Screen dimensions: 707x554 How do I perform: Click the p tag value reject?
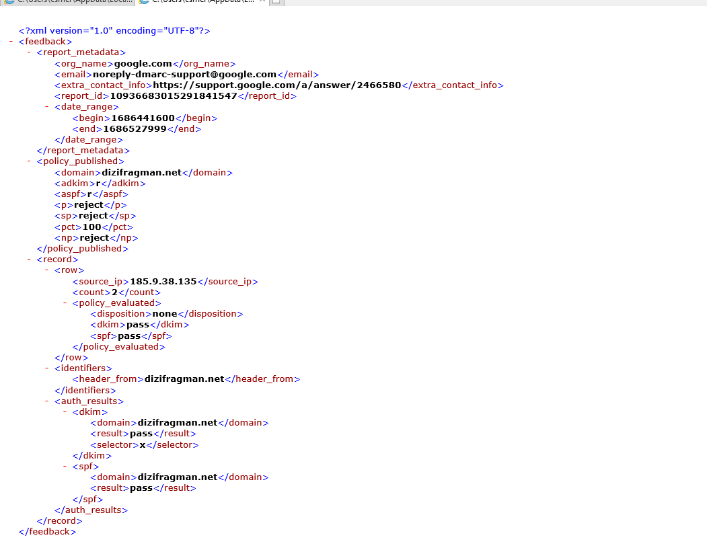pos(89,205)
